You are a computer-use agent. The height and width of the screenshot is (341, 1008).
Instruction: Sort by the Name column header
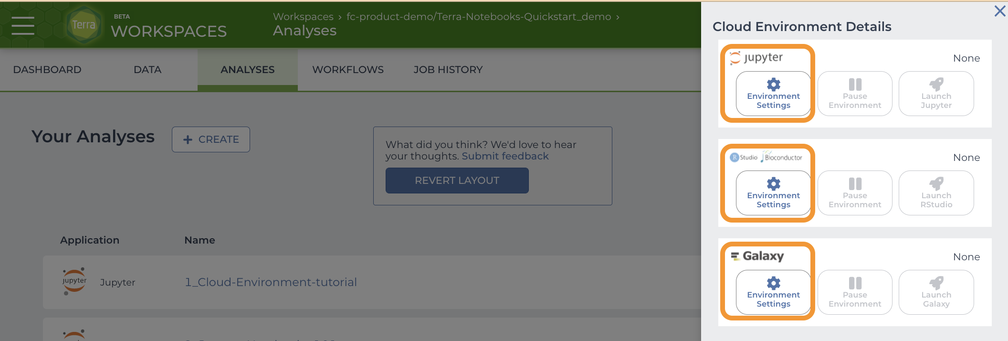coord(199,240)
